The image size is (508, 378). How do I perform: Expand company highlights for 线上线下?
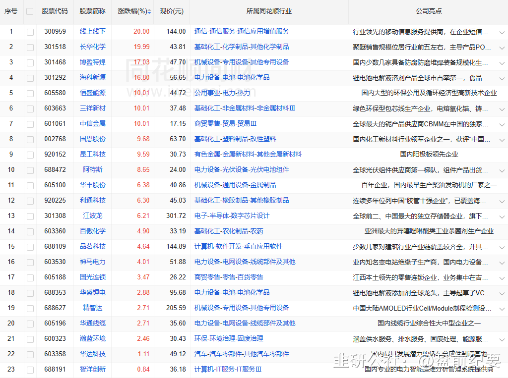(x=502, y=32)
